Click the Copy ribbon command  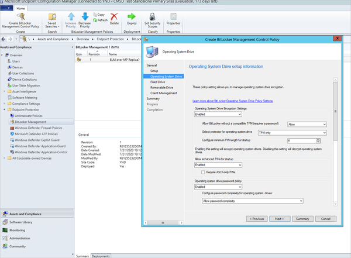99,15
